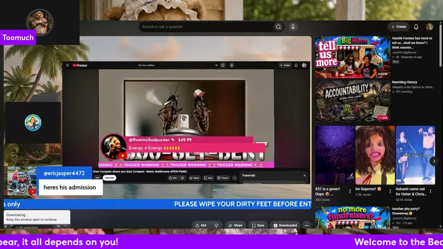The width and height of the screenshot is (443, 249).
Task: Like the video with 454 likes
Action: click(201, 225)
